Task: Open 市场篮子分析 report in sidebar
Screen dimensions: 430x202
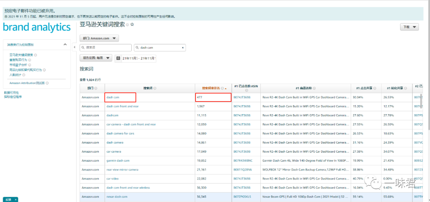Action: [x=18, y=65]
